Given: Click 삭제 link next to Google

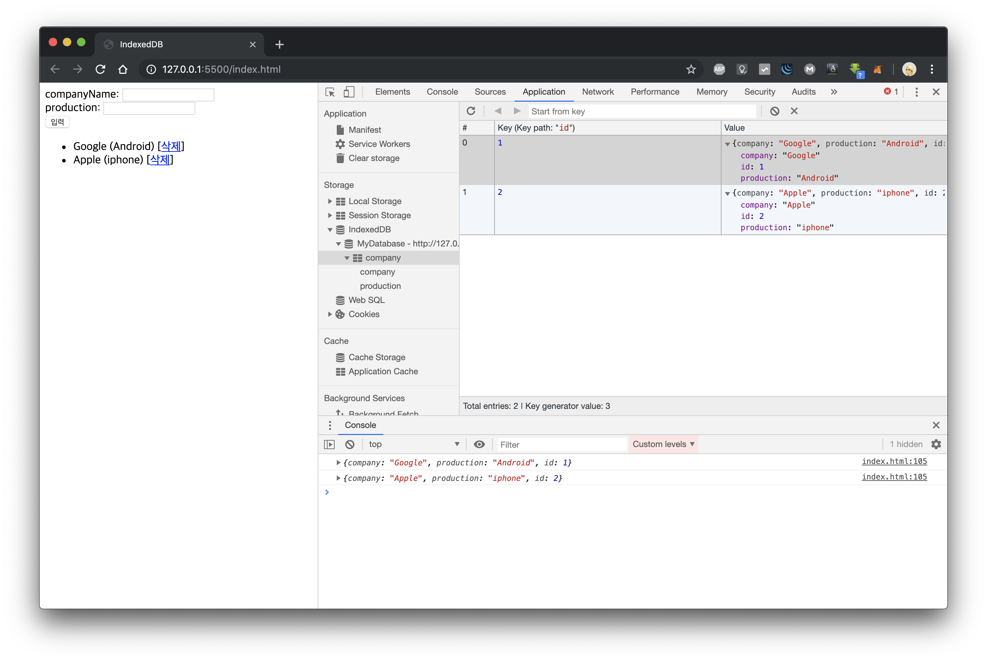Looking at the screenshot, I should coord(171,146).
